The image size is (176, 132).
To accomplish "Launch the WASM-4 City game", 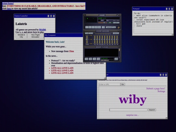I will point(21,36).
